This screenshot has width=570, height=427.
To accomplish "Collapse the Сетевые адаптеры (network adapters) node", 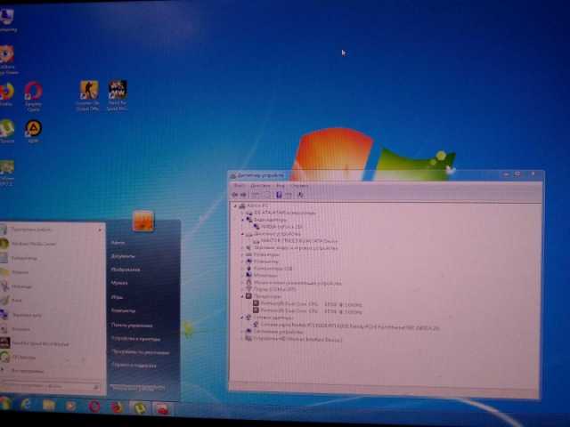I will [242, 318].
